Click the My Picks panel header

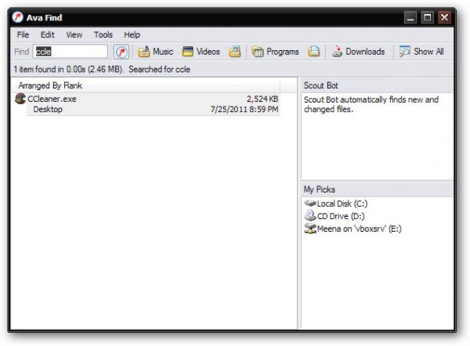tap(377, 189)
